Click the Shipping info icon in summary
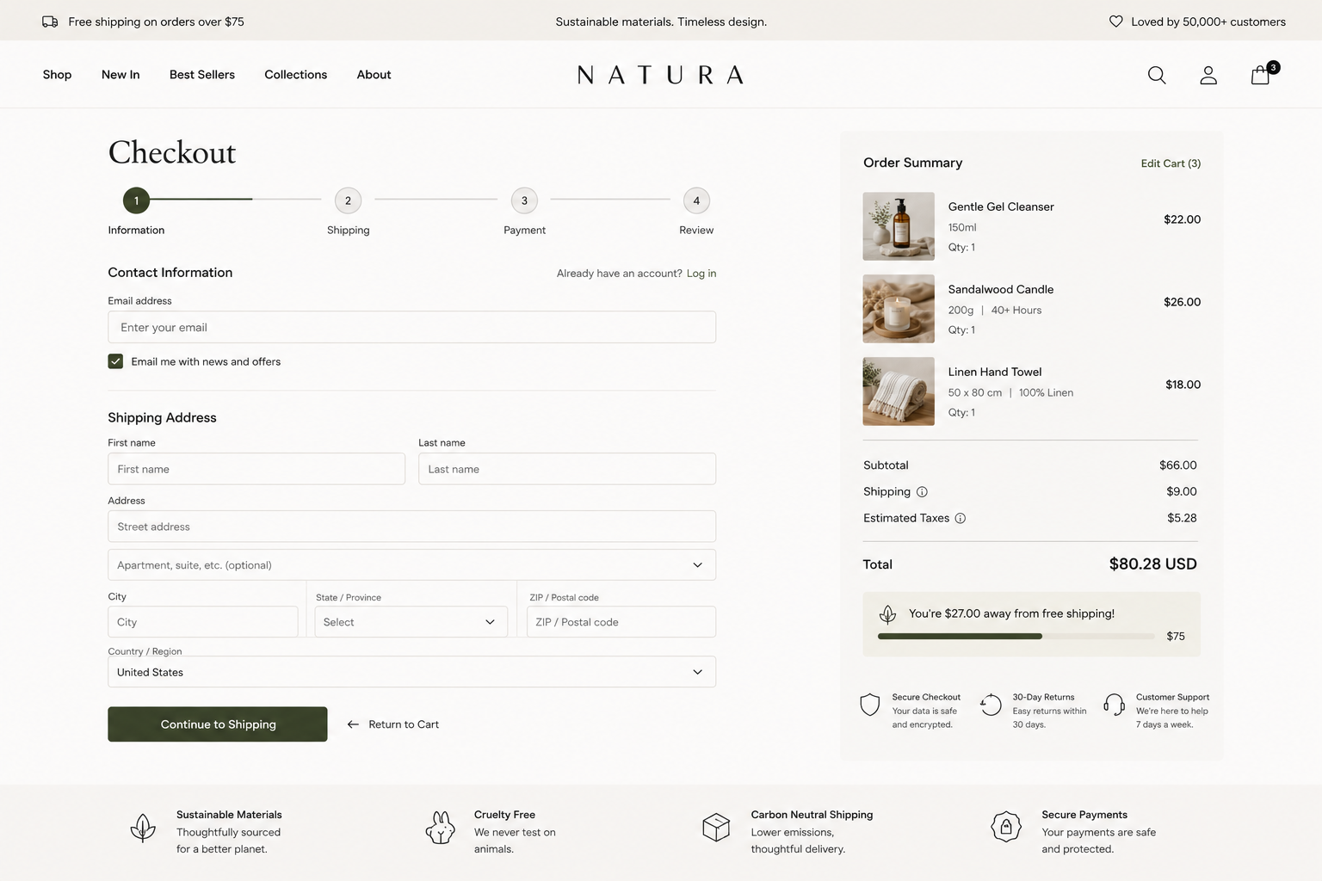 tap(922, 492)
